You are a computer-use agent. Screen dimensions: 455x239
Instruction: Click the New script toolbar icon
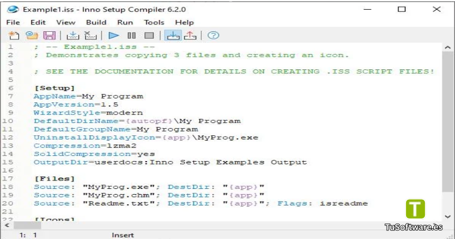click(x=14, y=35)
